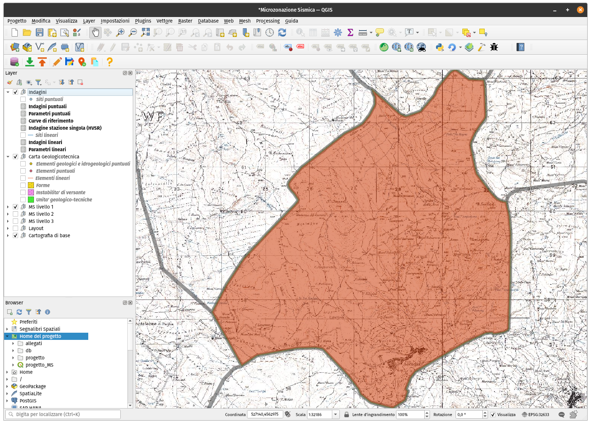Activate the Zoom Out magnifier tool
Image resolution: width=591 pixels, height=424 pixels.
[x=132, y=33]
